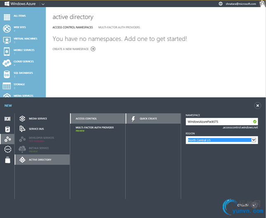This screenshot has height=218, width=266.
Task: Open Store shopping bag icon
Action: coord(8,160)
